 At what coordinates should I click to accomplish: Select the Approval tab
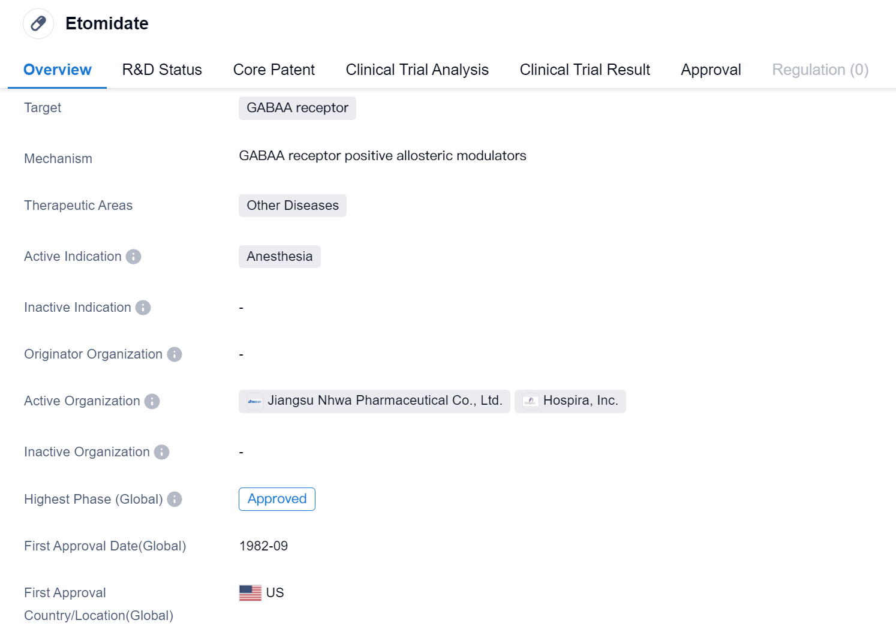pos(711,70)
